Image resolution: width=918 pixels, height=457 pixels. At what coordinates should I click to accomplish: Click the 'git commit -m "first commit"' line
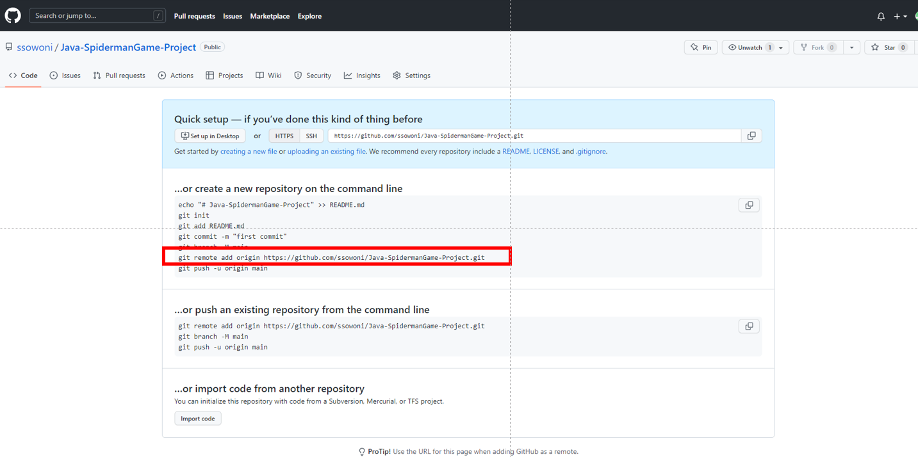233,237
